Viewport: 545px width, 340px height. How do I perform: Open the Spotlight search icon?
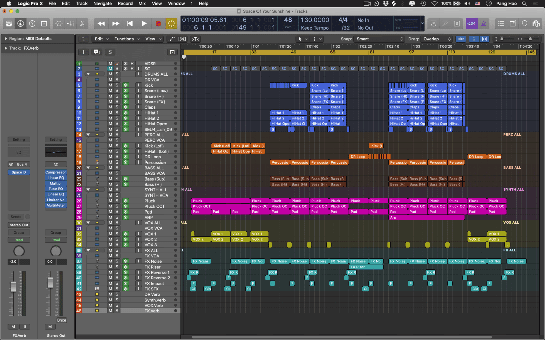[524, 3]
